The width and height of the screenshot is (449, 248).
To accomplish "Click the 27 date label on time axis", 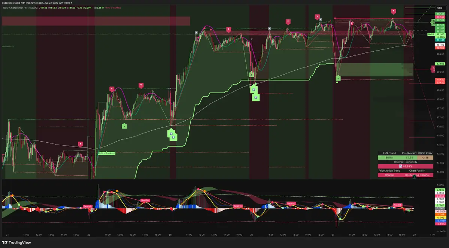I will point(333,235).
